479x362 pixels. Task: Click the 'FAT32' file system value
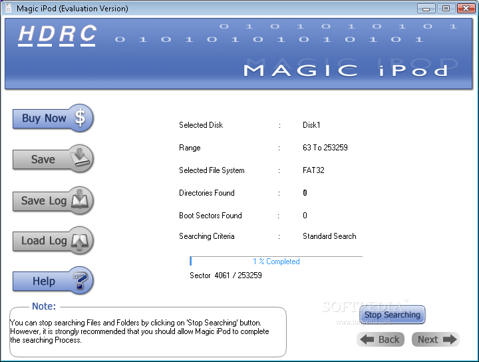(x=313, y=170)
